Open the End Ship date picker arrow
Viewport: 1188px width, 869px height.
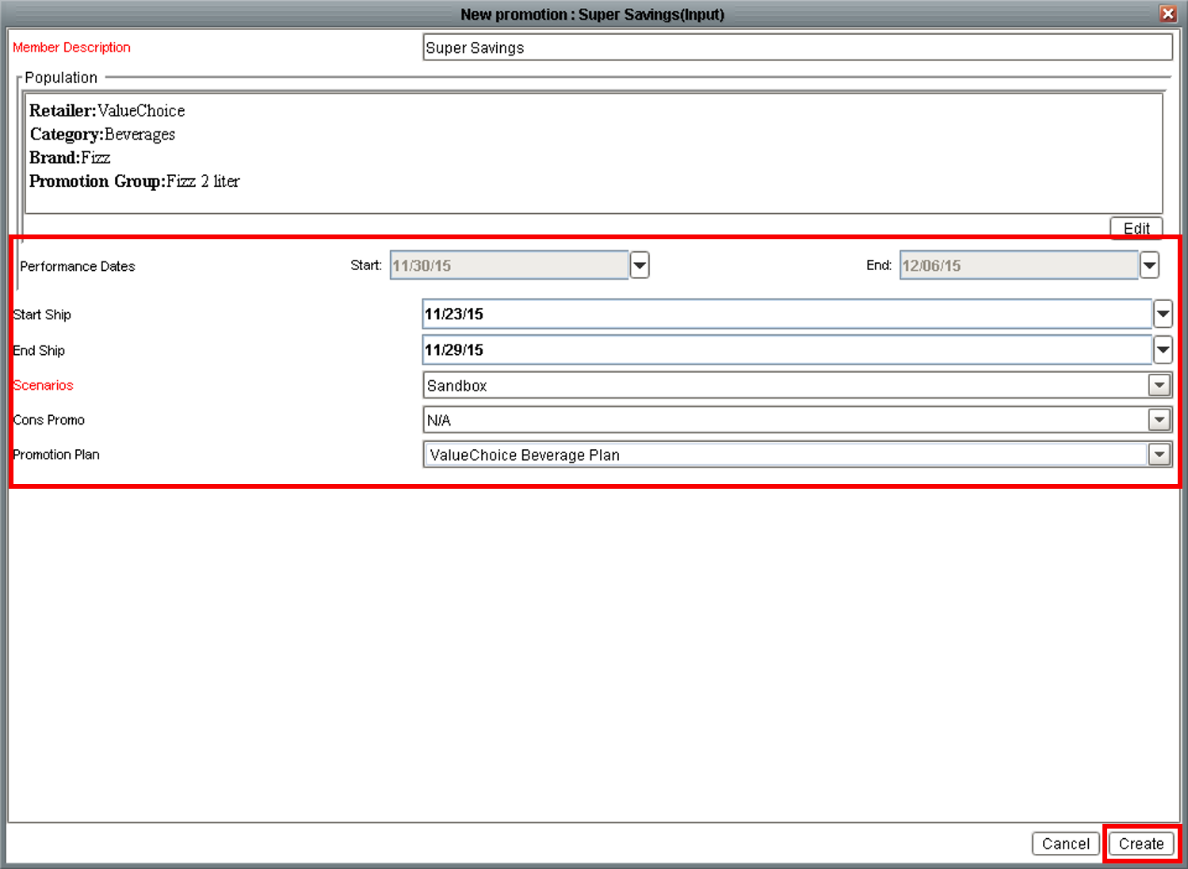pos(1163,349)
